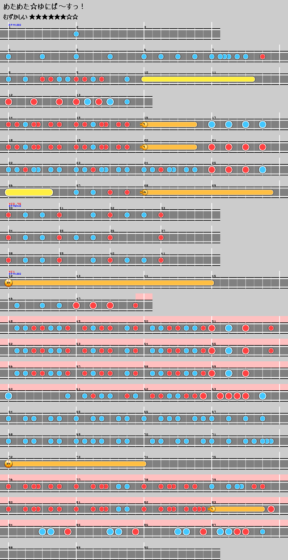Click the 16-hit balloon note icon
This screenshot has width=288, height=560.
click(144, 192)
